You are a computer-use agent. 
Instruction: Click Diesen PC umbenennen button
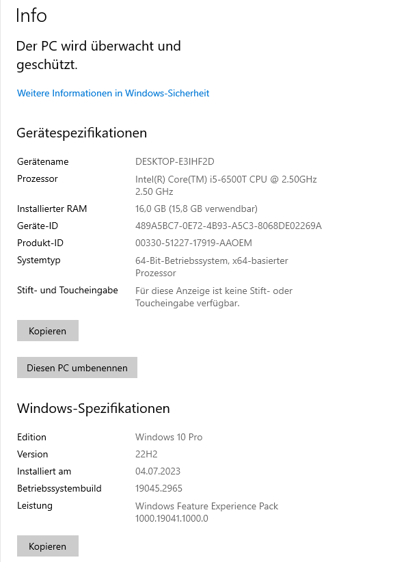[77, 367]
